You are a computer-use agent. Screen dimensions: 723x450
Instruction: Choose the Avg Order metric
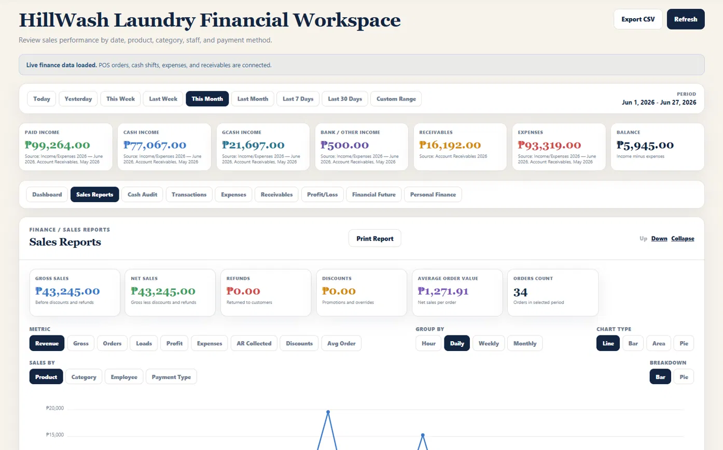[x=341, y=343]
